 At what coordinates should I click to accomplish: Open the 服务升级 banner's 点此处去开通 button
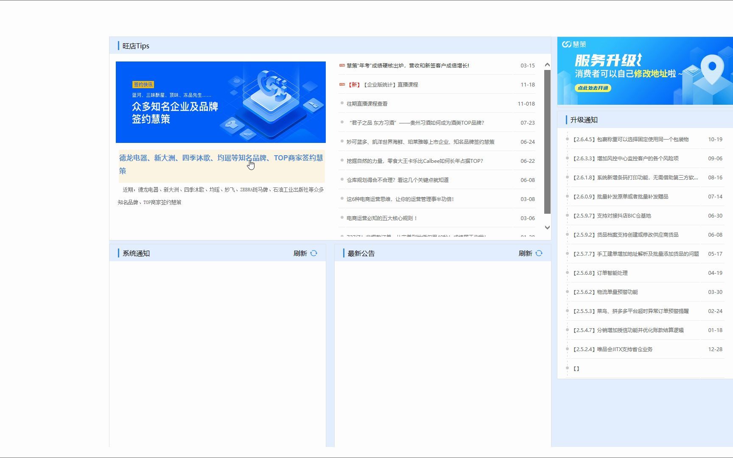(x=593, y=88)
